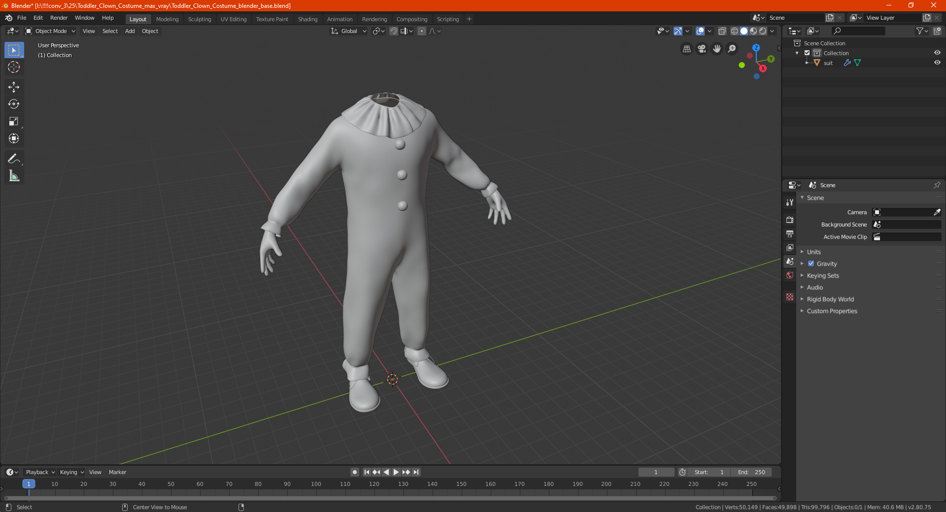Click the pan view hand icon
The height and width of the screenshot is (512, 946).
(x=717, y=49)
